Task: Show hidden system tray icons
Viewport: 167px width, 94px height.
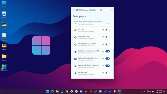Action: tap(141, 91)
